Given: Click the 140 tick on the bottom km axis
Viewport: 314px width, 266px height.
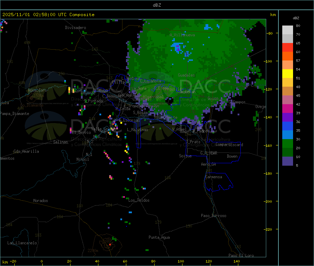Looking at the screenshot, I should point(237,261).
